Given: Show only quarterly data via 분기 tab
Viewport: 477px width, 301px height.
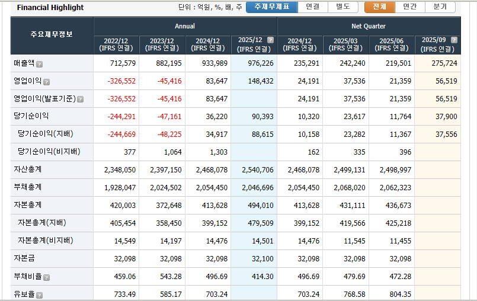Looking at the screenshot, I should 440,7.
